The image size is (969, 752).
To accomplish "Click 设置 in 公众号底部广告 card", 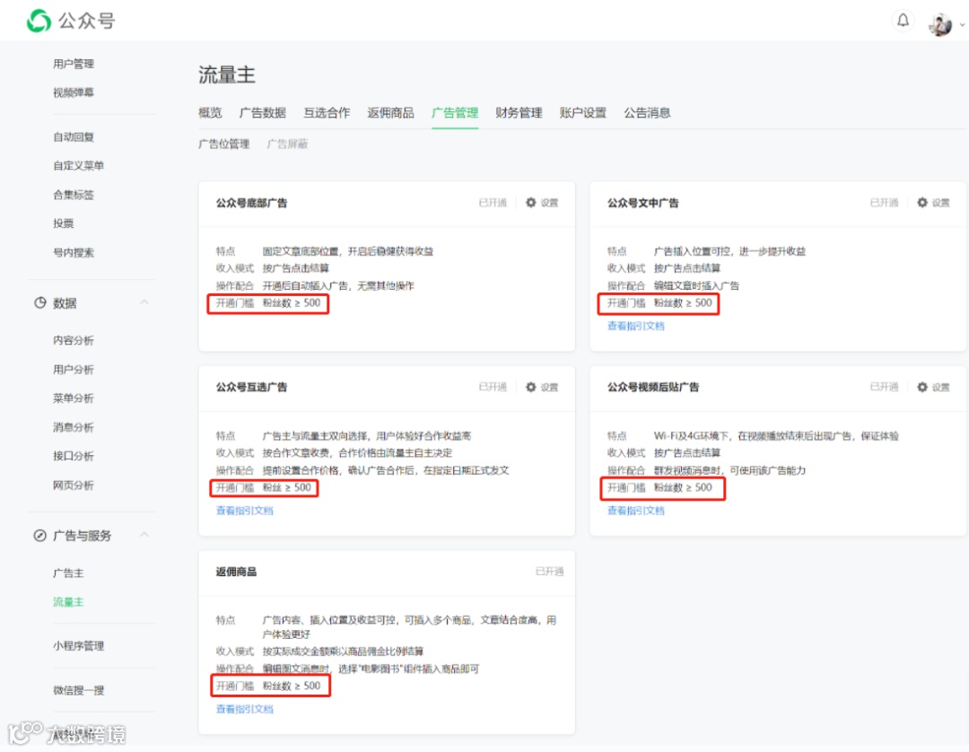I will [x=549, y=203].
